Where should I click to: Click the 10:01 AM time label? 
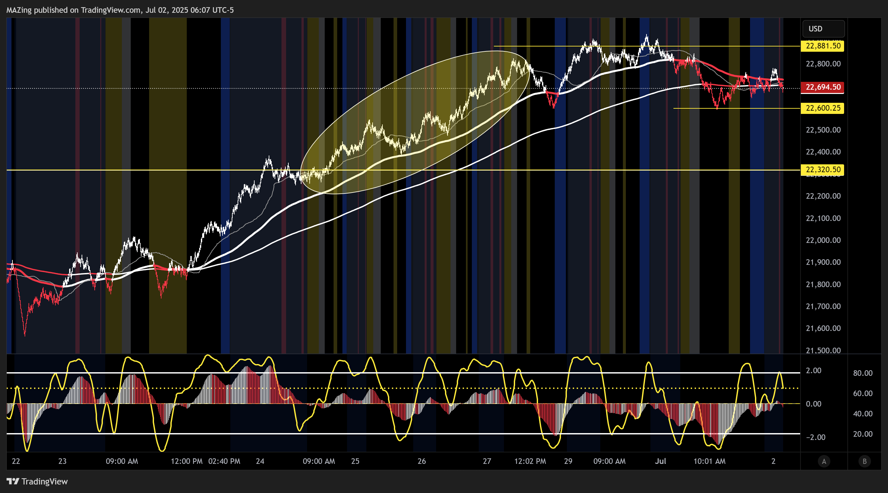click(x=709, y=461)
